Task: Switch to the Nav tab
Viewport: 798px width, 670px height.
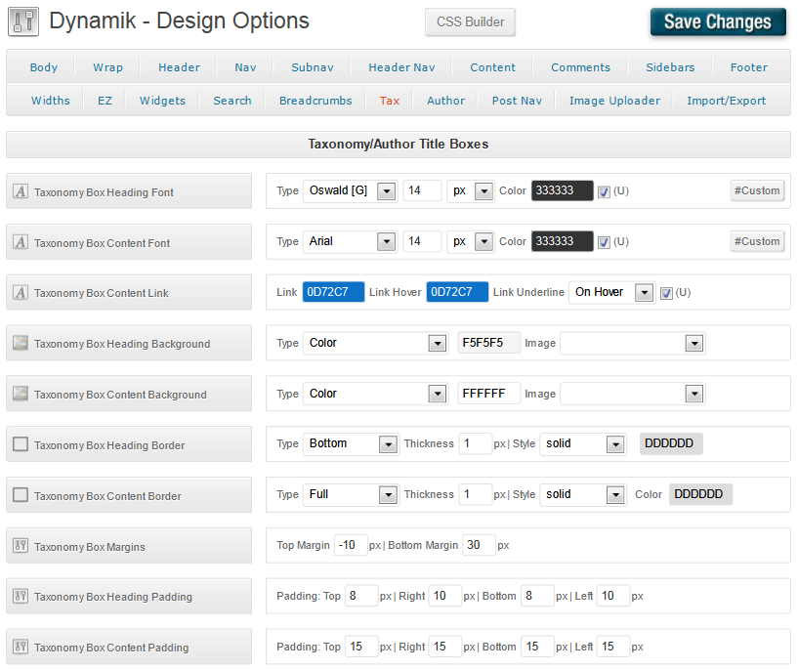Action: 245,67
